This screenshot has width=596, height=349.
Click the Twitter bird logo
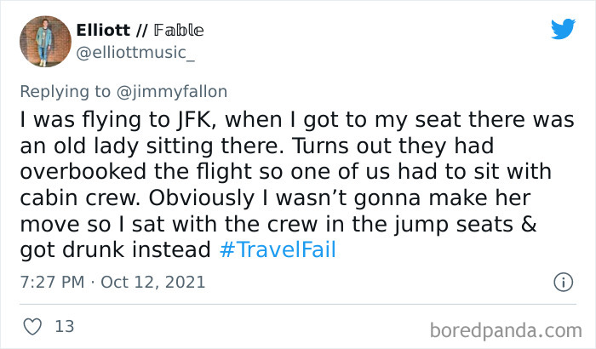pyautogui.click(x=563, y=28)
